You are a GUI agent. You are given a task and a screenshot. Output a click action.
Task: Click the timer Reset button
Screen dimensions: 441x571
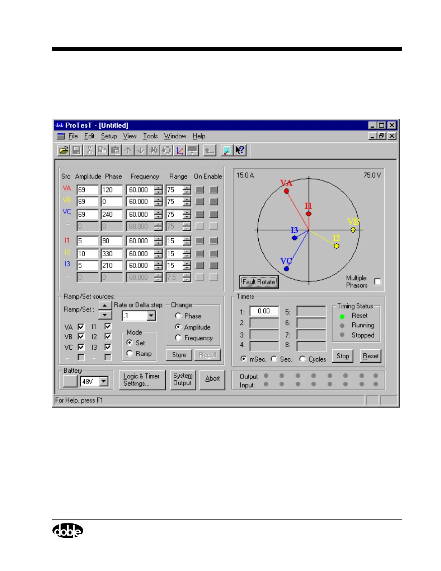click(x=371, y=356)
